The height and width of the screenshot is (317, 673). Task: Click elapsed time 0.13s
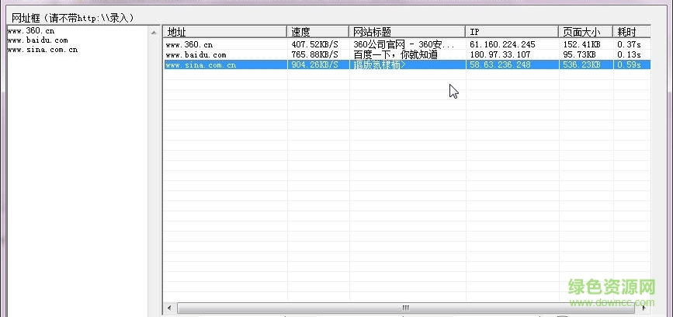(629, 54)
